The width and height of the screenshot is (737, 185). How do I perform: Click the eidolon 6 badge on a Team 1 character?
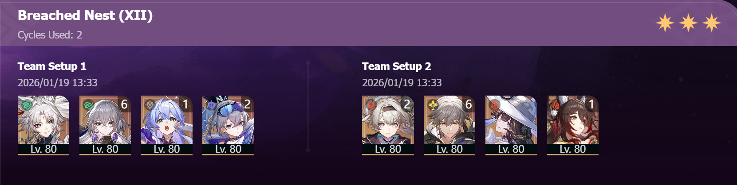click(x=124, y=104)
